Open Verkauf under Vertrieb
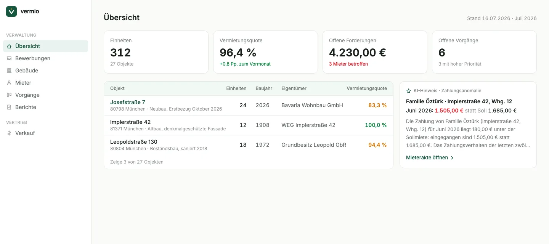The width and height of the screenshot is (549, 244). tap(45, 133)
